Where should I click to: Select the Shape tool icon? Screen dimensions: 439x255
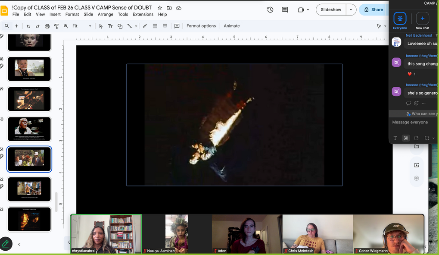pyautogui.click(x=120, y=26)
